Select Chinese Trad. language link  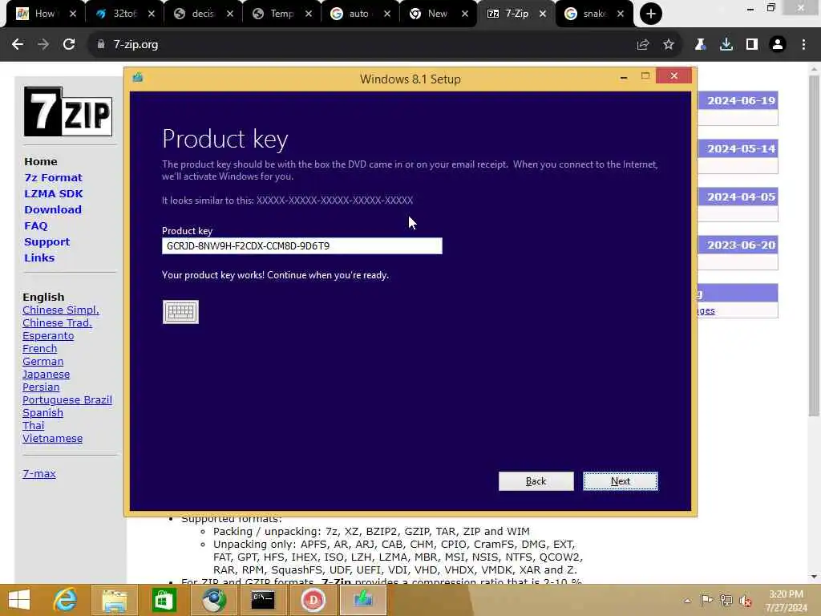57,322
